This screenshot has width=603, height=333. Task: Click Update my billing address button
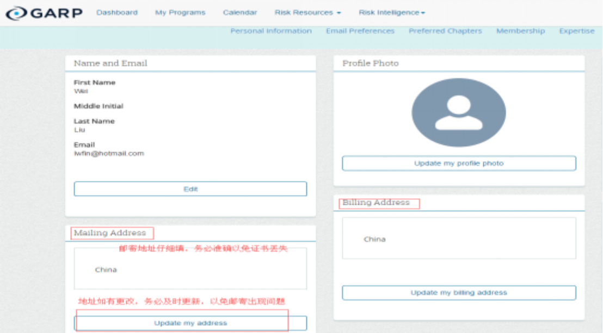click(459, 293)
